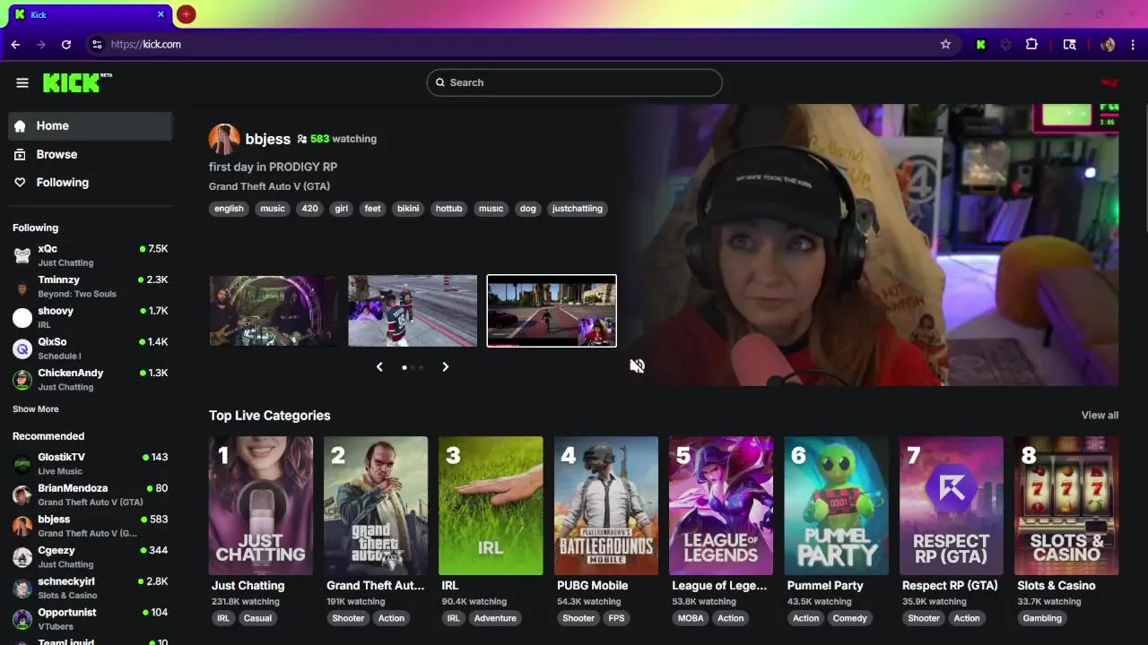Open Grand Theft Auto category card
This screenshot has height=645, width=1148.
coord(376,505)
